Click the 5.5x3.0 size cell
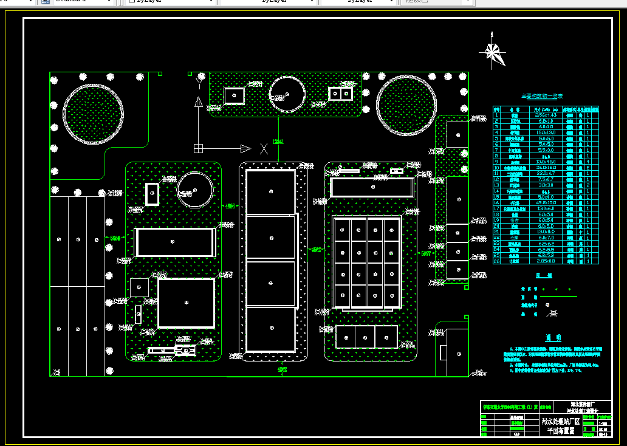The height and width of the screenshot is (446, 627). (546, 150)
